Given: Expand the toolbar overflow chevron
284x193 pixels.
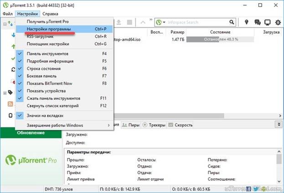Looking at the screenshot, I should point(151,20).
